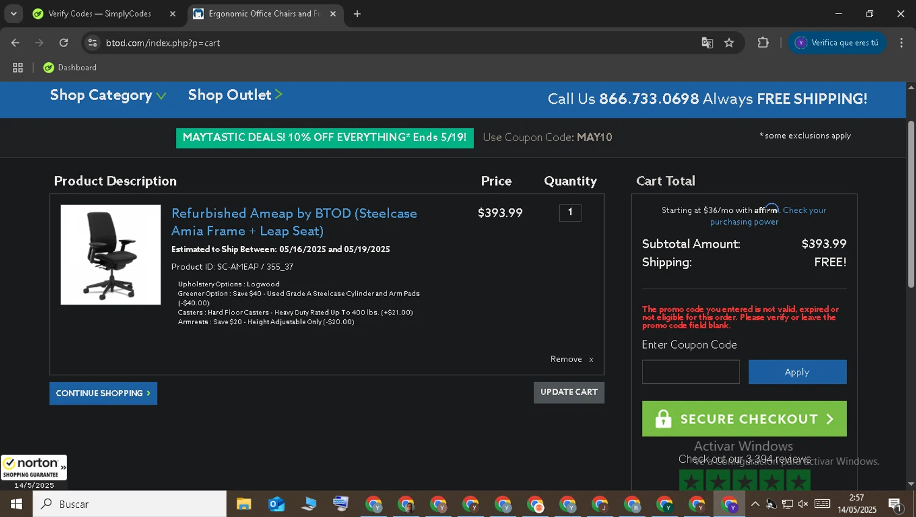The width and height of the screenshot is (916, 517).
Task: Open the touch keyboard tray icon
Action: pos(823,504)
